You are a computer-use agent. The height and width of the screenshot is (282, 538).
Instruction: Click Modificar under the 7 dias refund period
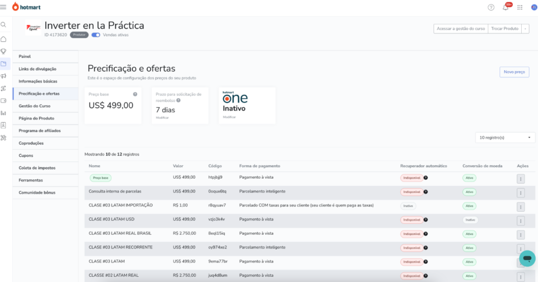coord(162,118)
